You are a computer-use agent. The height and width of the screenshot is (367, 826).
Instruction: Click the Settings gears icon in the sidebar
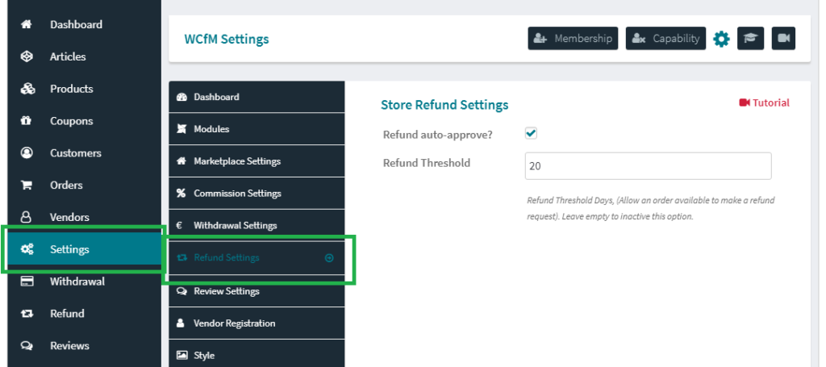pos(27,249)
